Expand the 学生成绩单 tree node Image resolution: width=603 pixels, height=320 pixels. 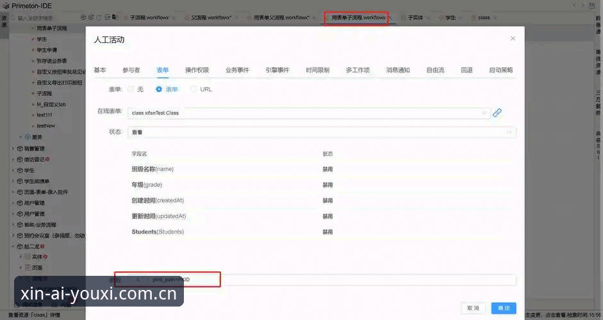(x=13, y=181)
